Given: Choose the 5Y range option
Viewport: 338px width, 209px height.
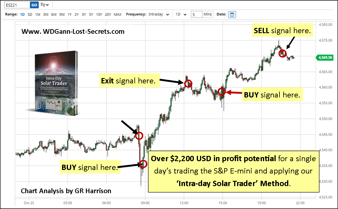Looking at the screenshot, I should [x=91, y=14].
